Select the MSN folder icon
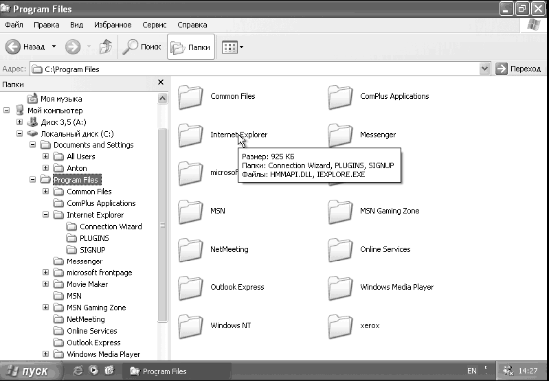Screen dimensions: 549x381 (190, 211)
